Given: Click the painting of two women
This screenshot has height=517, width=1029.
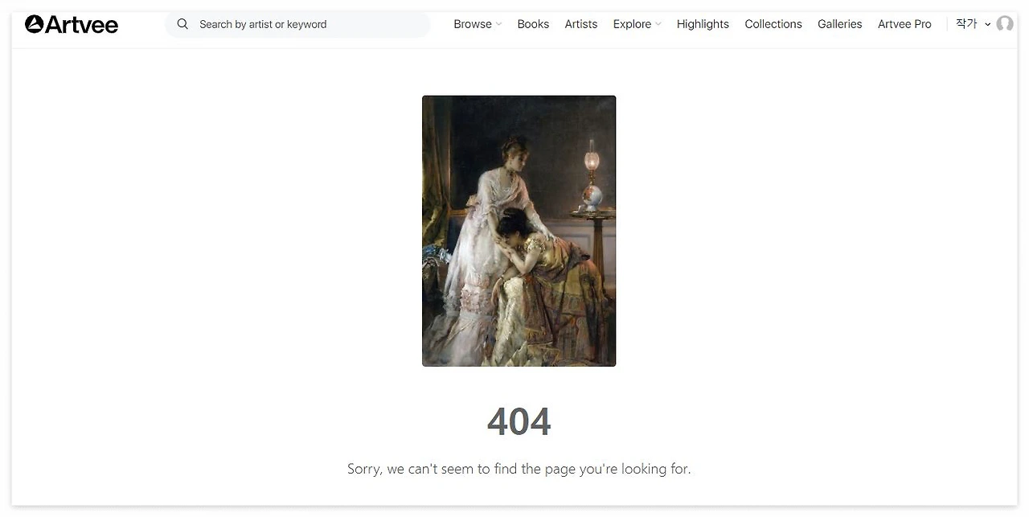Looking at the screenshot, I should (x=519, y=231).
